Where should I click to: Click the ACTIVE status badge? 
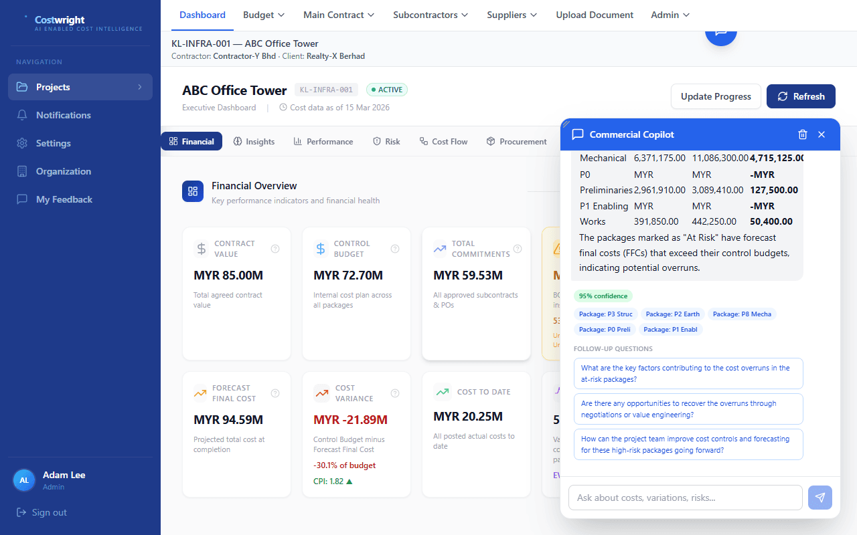[x=386, y=90]
